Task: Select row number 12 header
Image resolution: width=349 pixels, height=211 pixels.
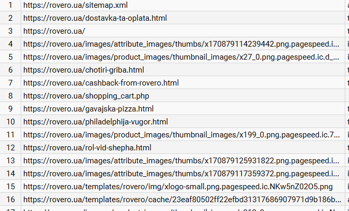Action: [10, 148]
